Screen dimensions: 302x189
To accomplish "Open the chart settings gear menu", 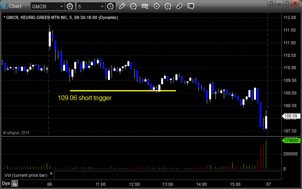I will (70, 6).
